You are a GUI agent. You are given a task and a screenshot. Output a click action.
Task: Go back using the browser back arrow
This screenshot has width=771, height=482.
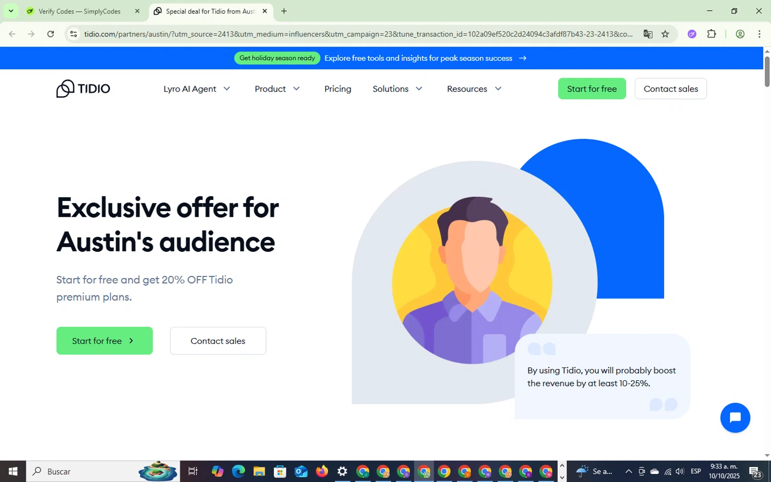point(12,34)
